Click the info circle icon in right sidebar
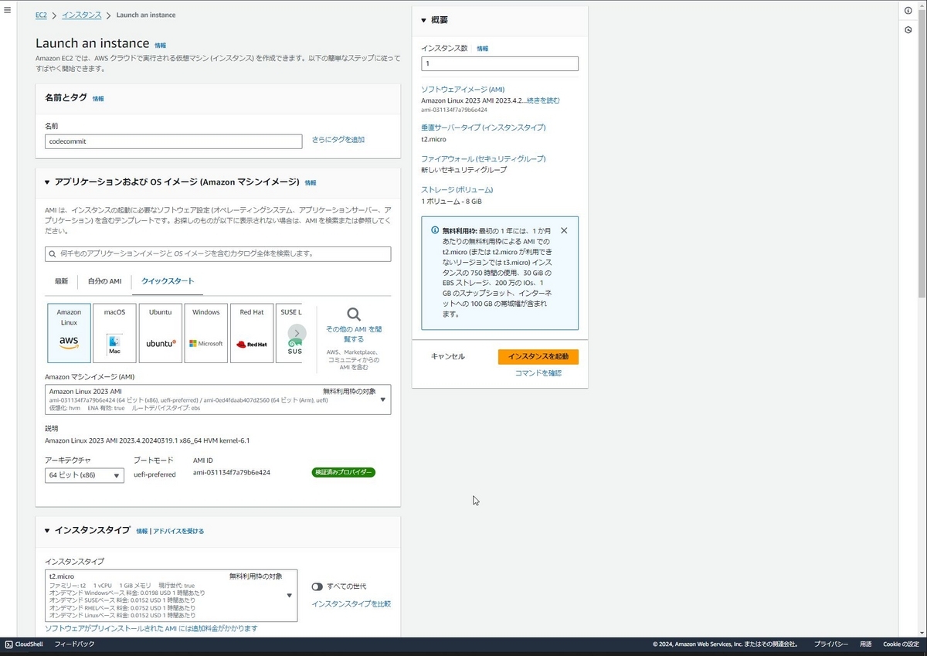The height and width of the screenshot is (656, 927). 908,10
